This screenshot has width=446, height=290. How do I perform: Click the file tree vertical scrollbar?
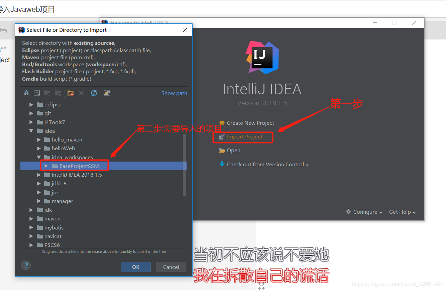185,164
